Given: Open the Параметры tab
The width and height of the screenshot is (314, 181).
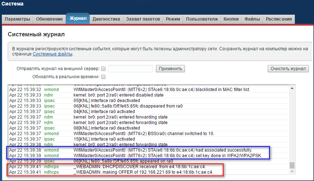Looking at the screenshot, I should [x=17, y=19].
